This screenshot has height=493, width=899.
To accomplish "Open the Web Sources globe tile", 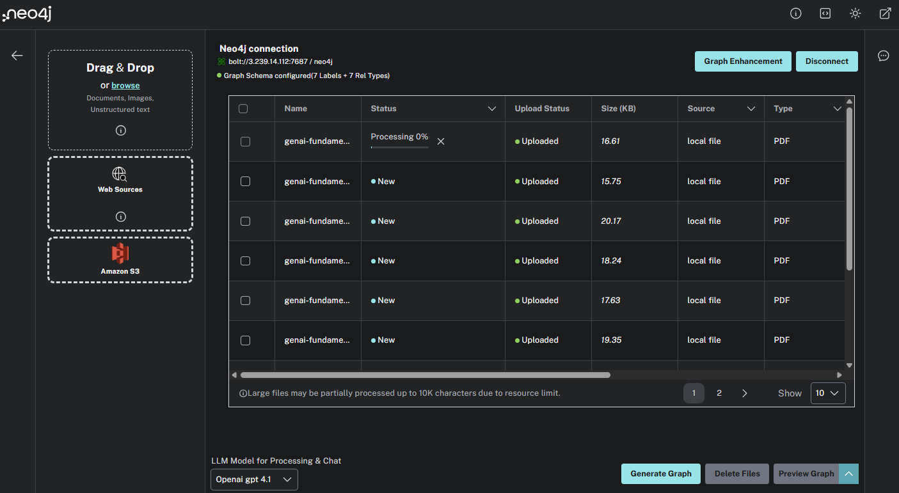I will [120, 180].
